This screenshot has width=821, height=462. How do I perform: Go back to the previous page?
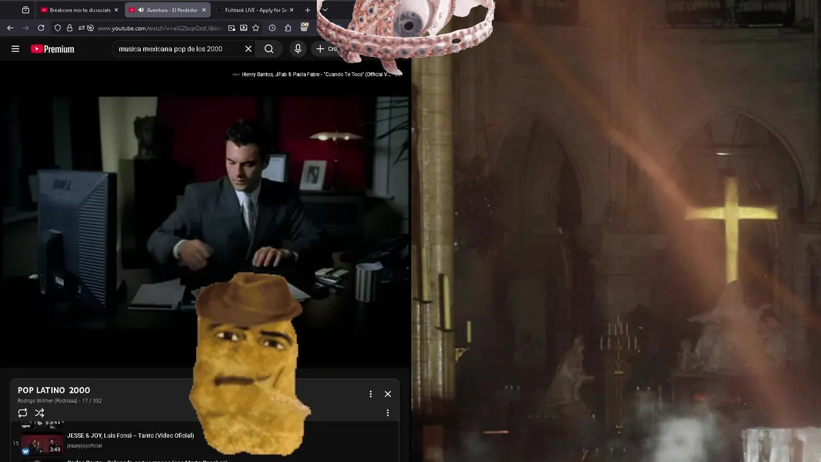10,28
